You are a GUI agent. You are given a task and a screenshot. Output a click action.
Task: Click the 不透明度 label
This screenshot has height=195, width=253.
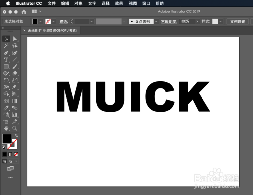(169, 22)
